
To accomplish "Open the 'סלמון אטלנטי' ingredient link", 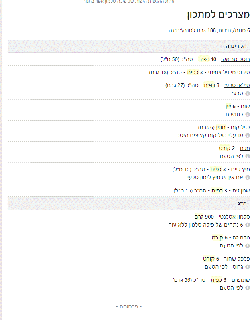I will tap(234, 217).
